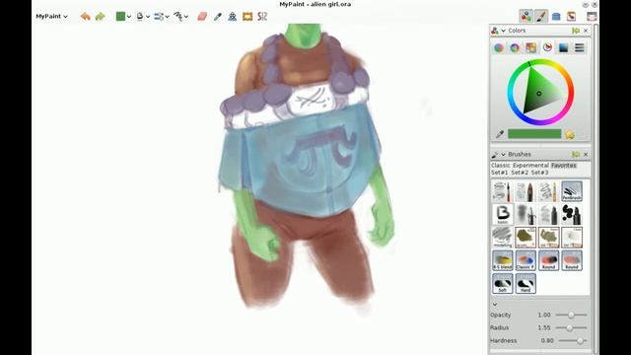631x355 pixels.
Task: Toggle the symmetry painting icon
Action: coord(262,17)
